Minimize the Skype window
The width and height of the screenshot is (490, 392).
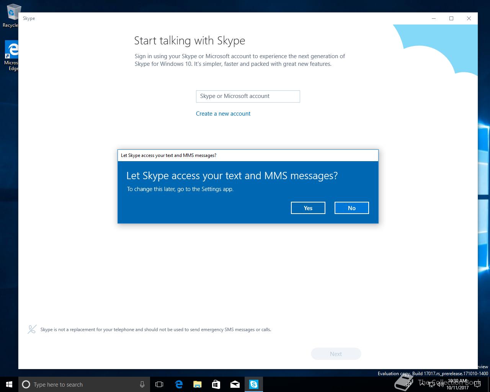(434, 18)
